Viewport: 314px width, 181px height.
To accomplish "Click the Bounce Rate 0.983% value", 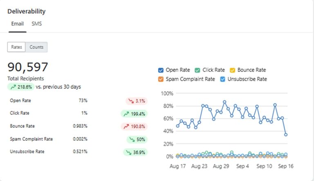I will [x=80, y=126].
